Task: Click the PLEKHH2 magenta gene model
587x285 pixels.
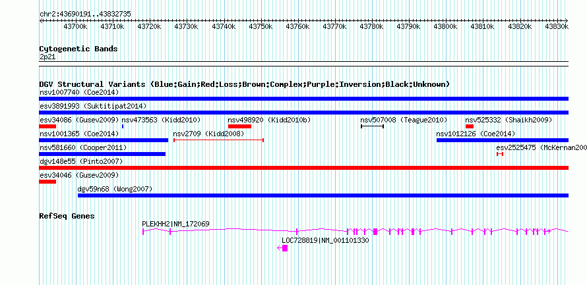Action: pyautogui.click(x=355, y=231)
